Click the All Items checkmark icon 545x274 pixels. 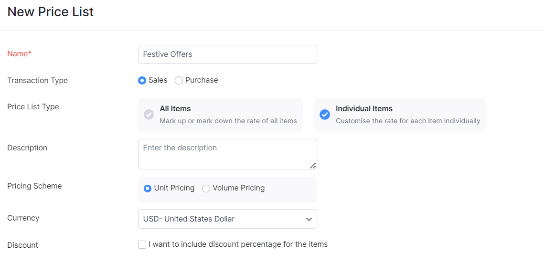(149, 115)
